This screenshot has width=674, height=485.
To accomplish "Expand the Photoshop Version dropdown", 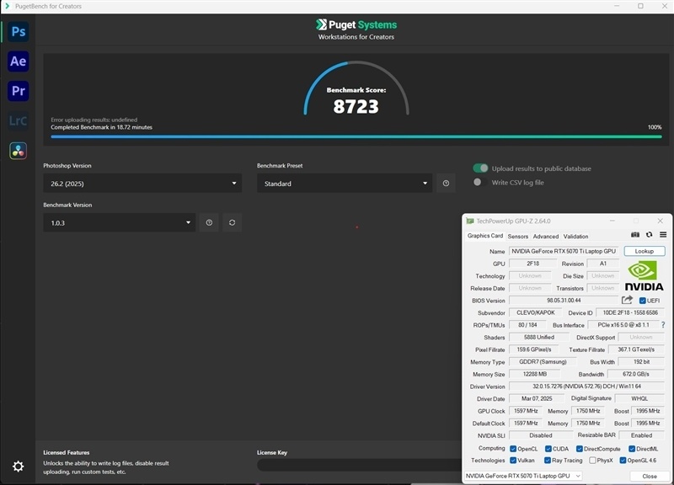I will point(142,184).
